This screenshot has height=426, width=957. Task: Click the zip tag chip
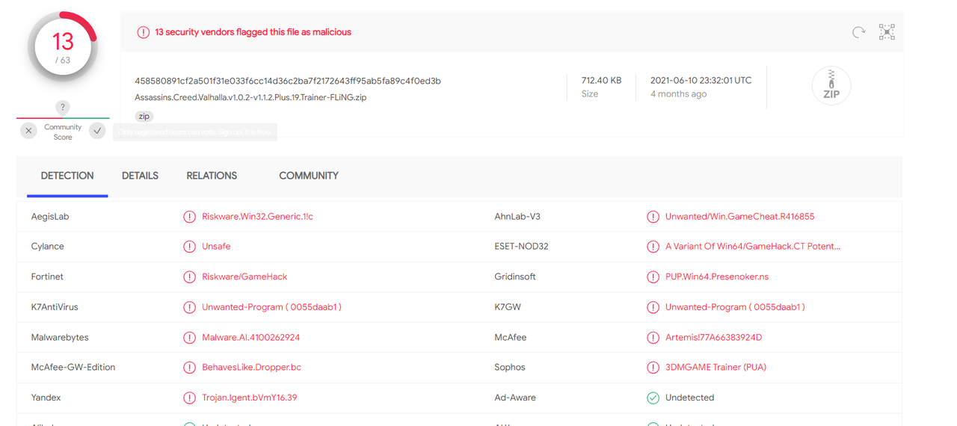point(144,117)
